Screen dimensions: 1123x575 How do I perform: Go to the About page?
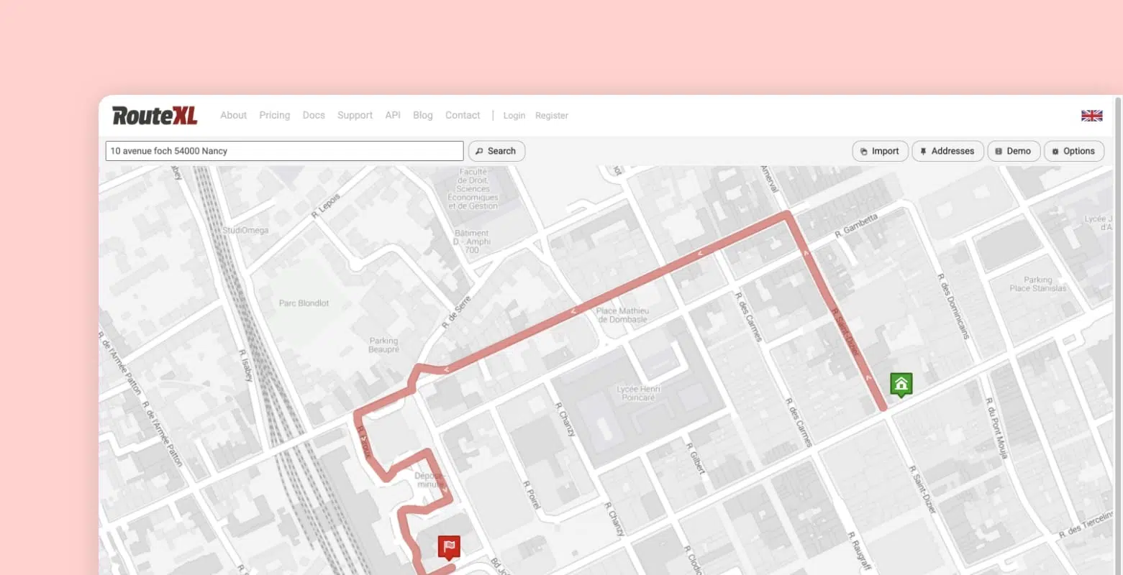point(233,115)
